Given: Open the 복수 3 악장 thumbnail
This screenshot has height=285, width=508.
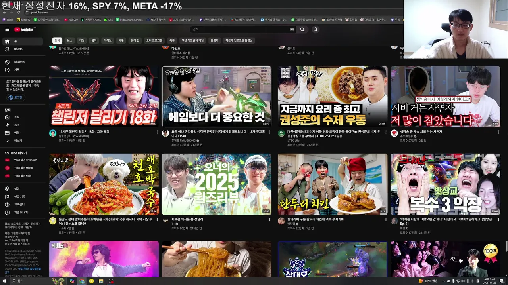Looking at the screenshot, I should click(445, 184).
